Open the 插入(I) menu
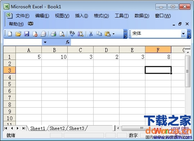The image size is (194, 141). [82, 16]
